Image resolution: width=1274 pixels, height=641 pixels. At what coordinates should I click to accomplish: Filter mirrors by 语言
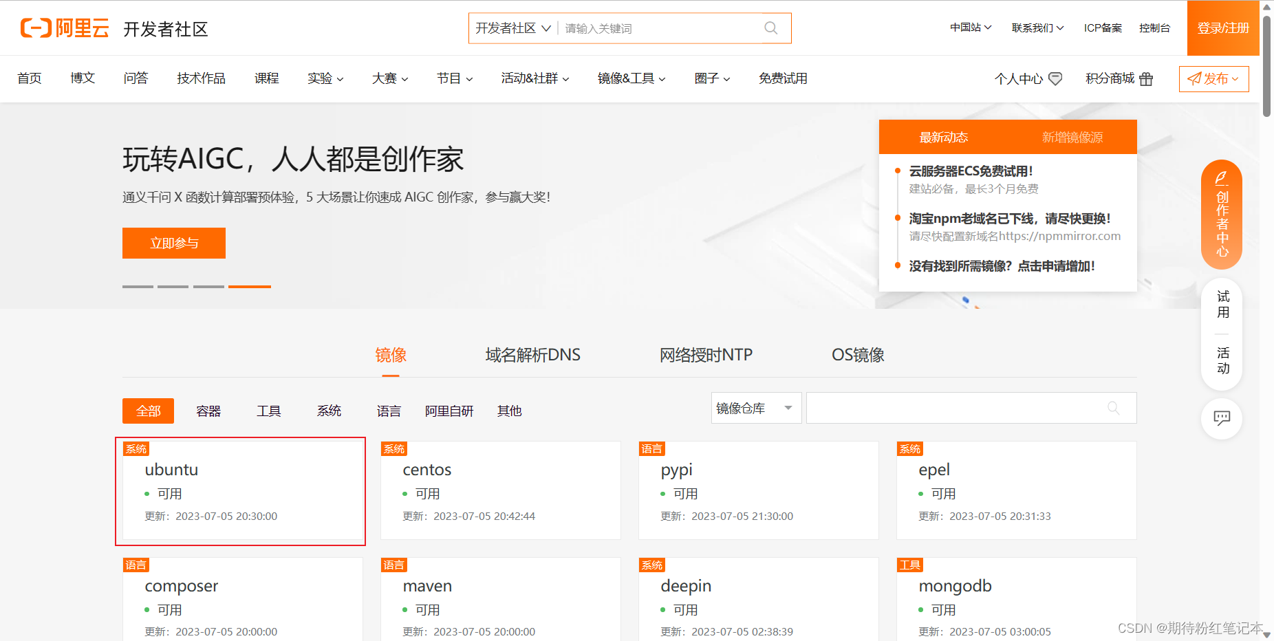point(389,411)
